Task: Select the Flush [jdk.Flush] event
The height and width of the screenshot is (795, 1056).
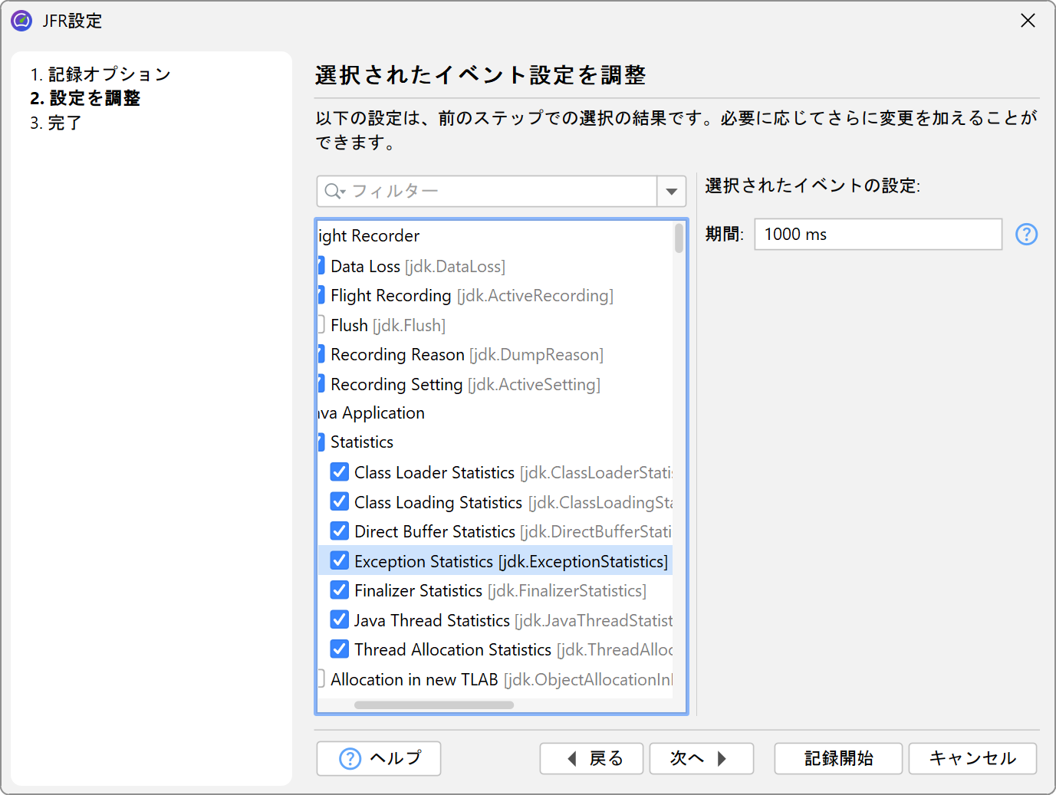Action: click(387, 325)
